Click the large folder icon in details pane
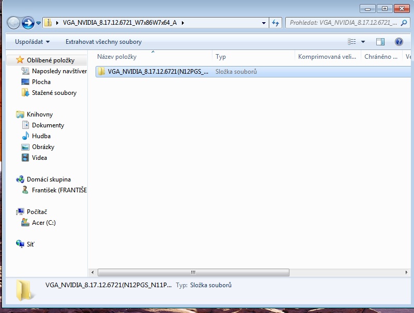414x313 pixels. (25, 290)
